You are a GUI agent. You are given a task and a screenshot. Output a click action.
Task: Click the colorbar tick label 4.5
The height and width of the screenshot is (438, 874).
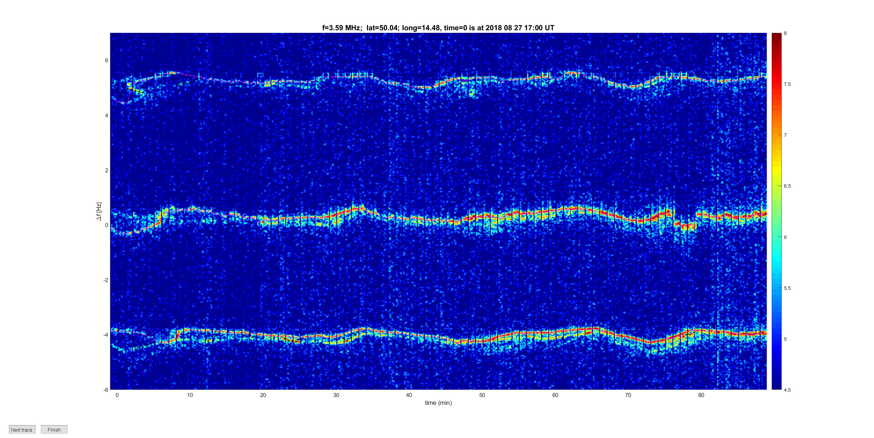coord(787,390)
